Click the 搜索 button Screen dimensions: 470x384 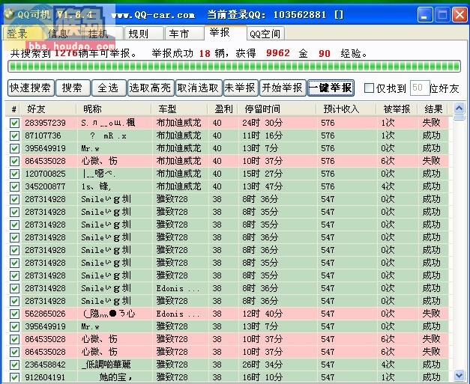73,88
